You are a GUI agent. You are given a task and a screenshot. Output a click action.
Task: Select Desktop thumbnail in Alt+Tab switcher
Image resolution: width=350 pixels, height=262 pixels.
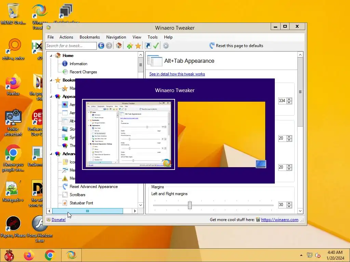click(x=221, y=134)
